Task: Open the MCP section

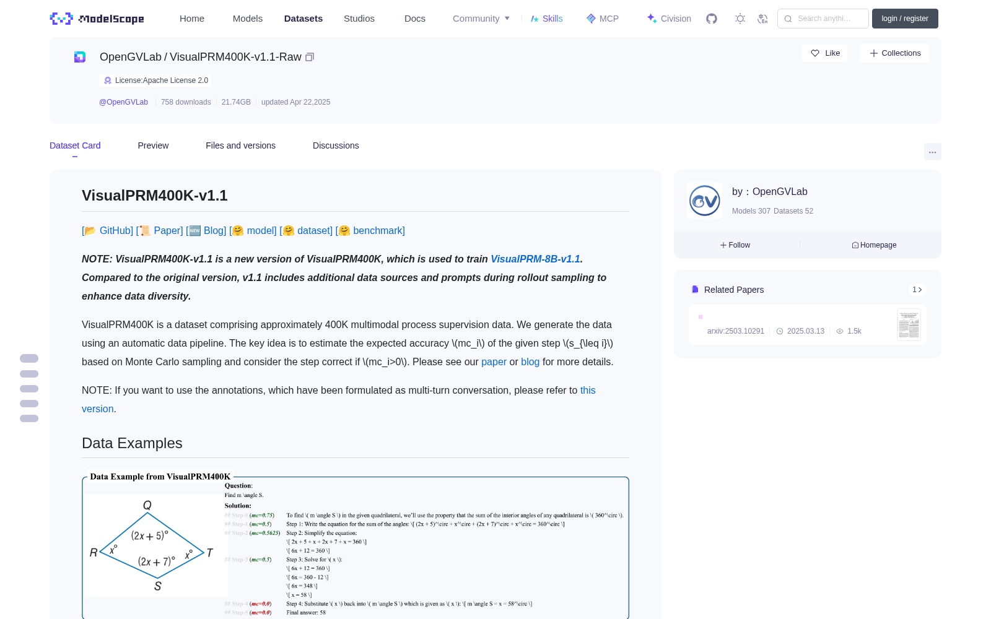Action: (x=603, y=19)
